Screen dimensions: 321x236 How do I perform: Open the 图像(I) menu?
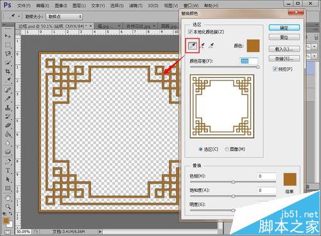61,5
